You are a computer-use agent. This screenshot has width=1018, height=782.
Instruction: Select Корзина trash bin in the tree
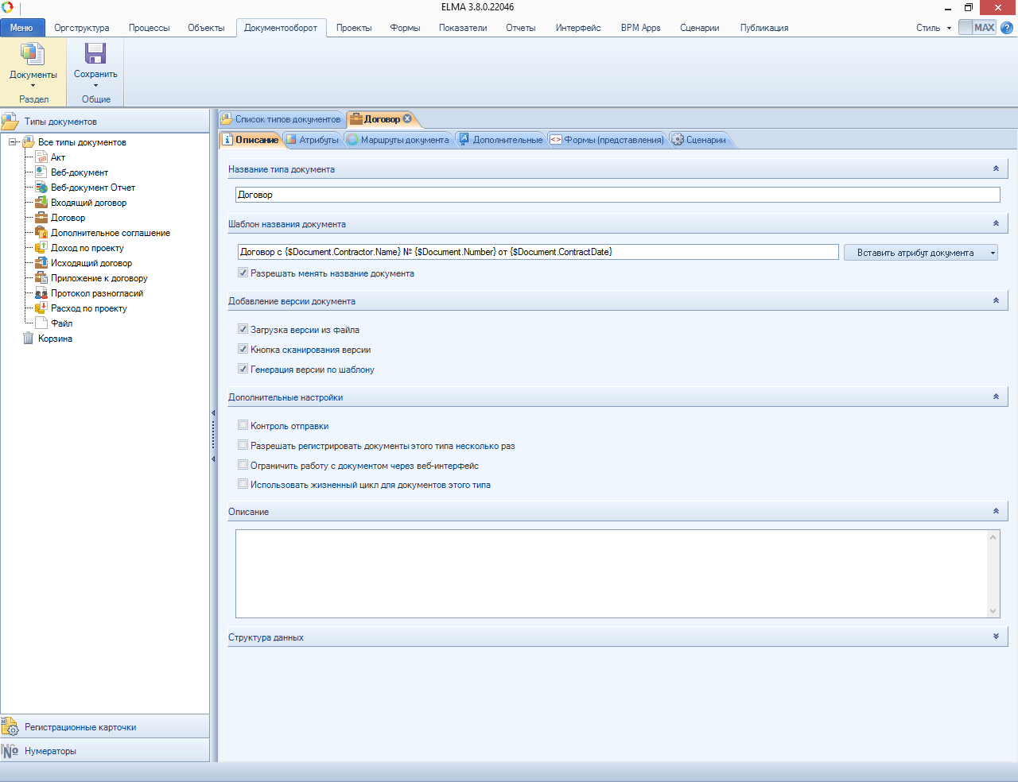click(x=54, y=339)
